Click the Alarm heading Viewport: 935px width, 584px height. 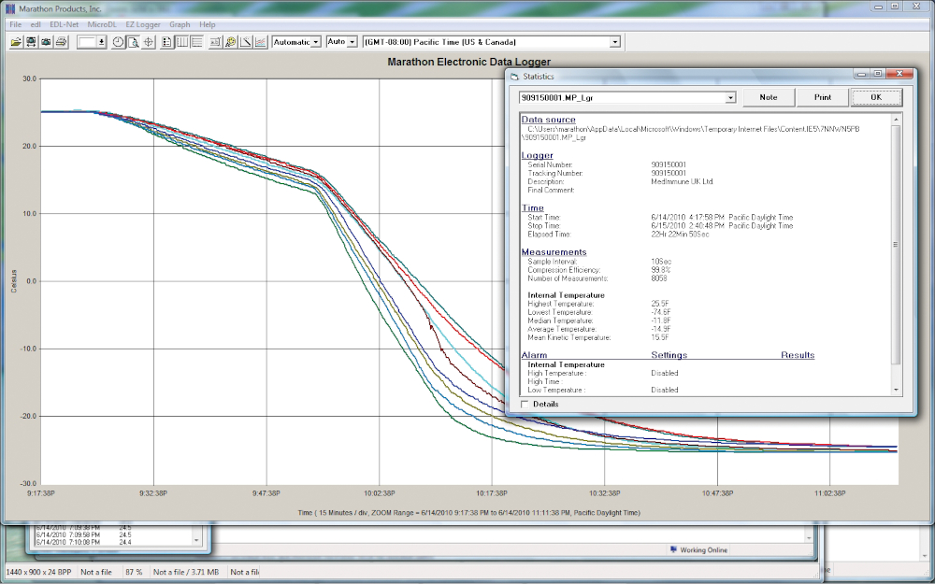(534, 354)
